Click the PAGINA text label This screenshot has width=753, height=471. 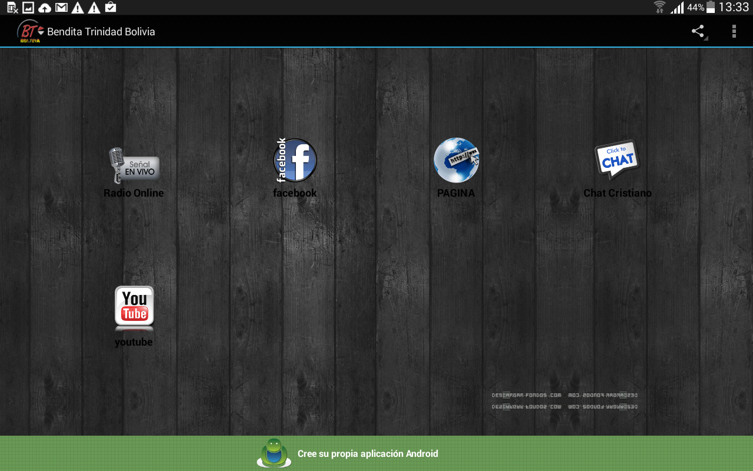click(456, 193)
